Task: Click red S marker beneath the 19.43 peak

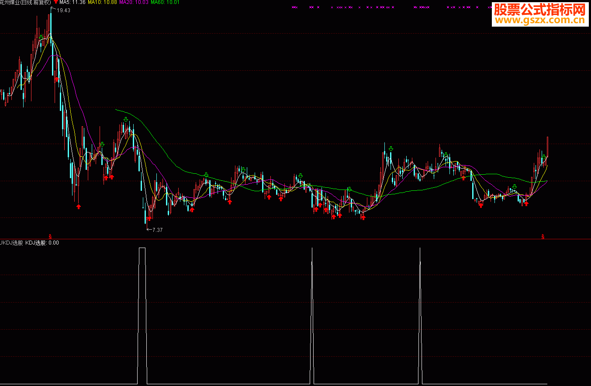Action: click(50, 236)
